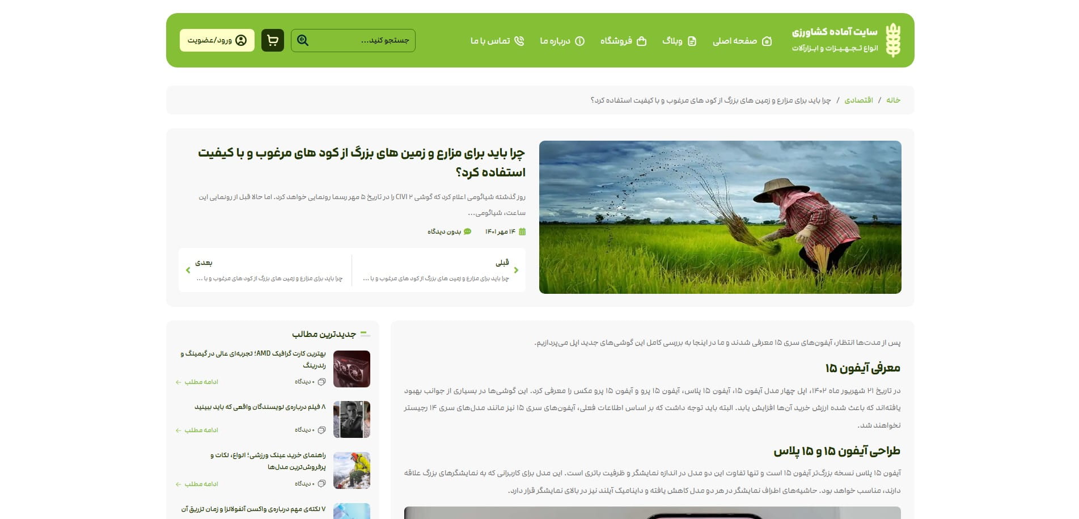
Task: Open the sports glasses post thumbnail
Action: point(352,471)
